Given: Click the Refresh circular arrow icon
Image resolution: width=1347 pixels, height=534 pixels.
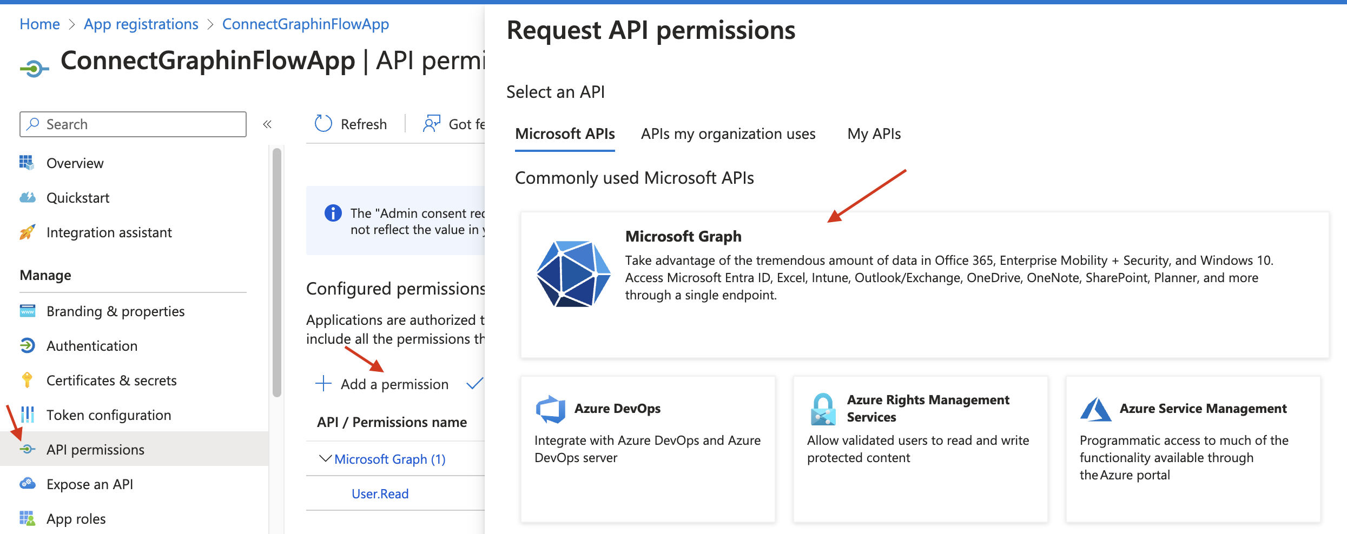Looking at the screenshot, I should pyautogui.click(x=323, y=124).
